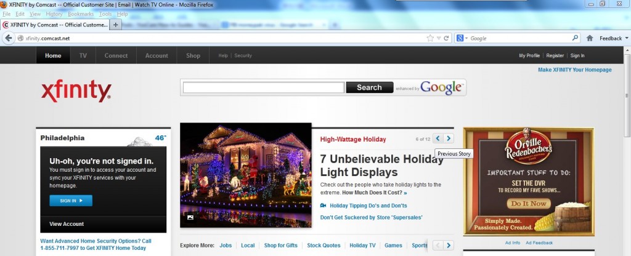Show next Explore More links arrow

point(449,245)
